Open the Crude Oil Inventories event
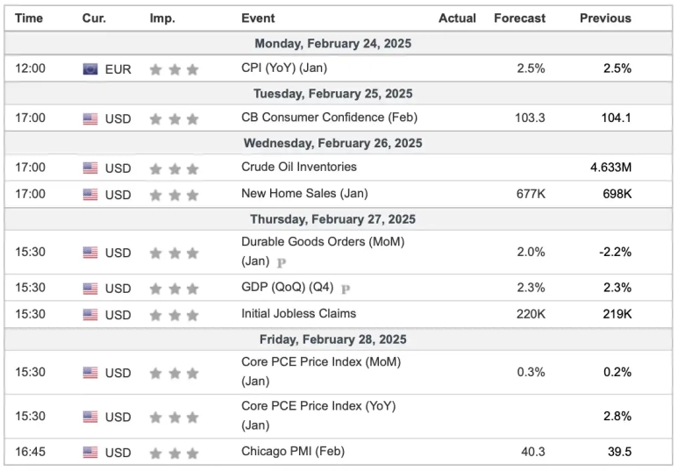Screen dimensions: 678x471 click(x=299, y=167)
